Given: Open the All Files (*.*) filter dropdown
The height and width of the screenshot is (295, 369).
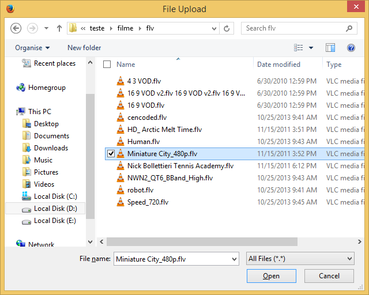Looking at the screenshot, I should (300, 259).
